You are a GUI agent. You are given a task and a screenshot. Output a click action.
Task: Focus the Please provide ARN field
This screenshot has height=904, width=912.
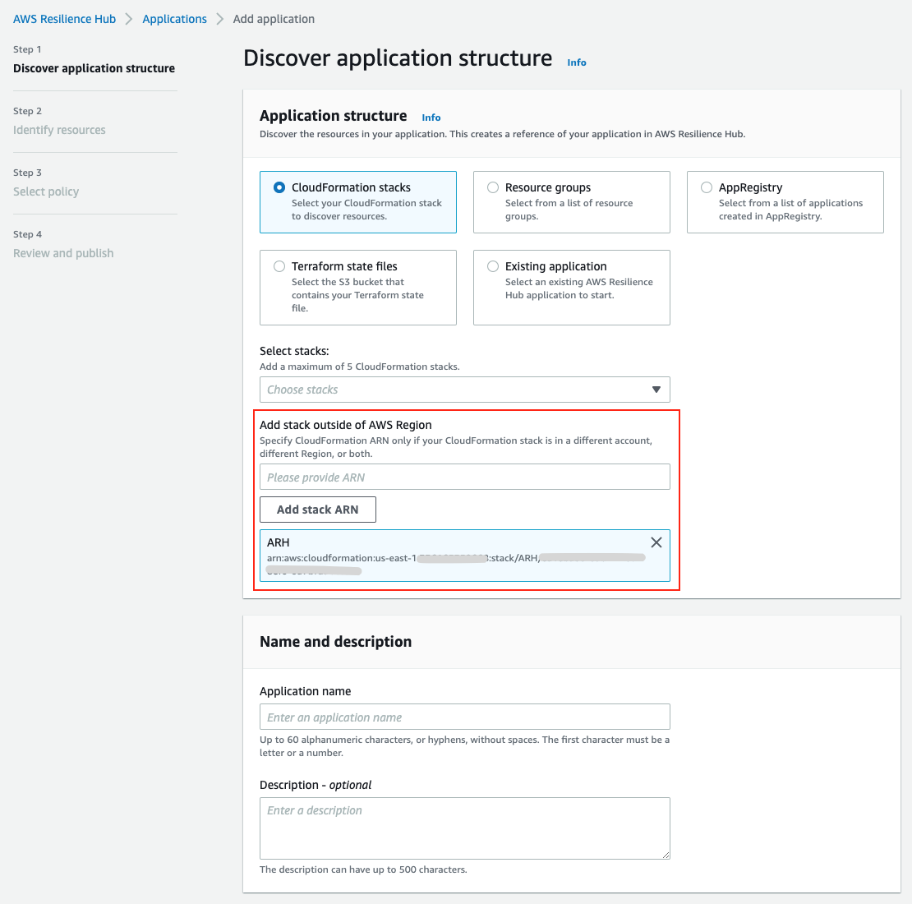coord(464,477)
